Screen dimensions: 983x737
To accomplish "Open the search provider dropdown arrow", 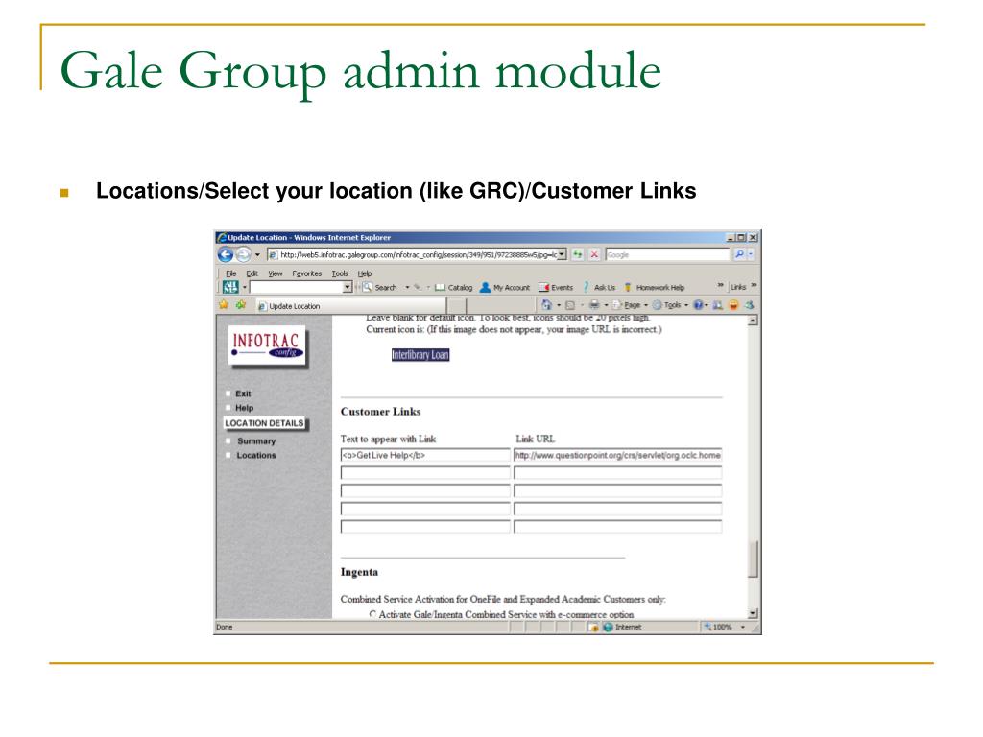I will (751, 254).
